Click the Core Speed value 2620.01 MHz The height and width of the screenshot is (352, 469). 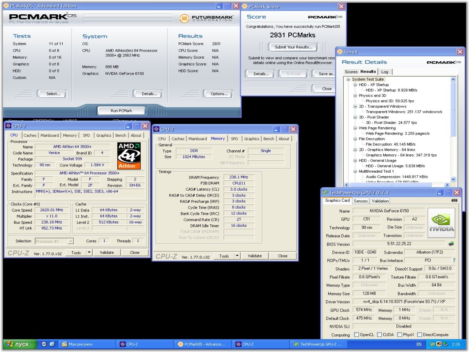[x=52, y=210]
